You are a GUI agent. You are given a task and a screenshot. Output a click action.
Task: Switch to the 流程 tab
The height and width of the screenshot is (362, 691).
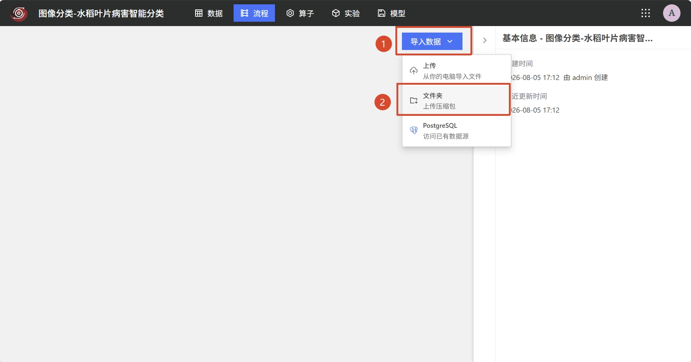[x=254, y=13]
